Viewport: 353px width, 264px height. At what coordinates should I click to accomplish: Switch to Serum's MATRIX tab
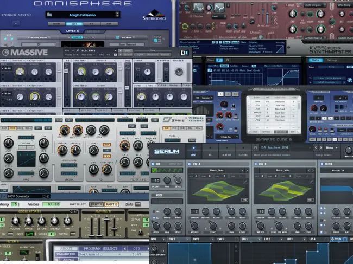(x=226, y=155)
